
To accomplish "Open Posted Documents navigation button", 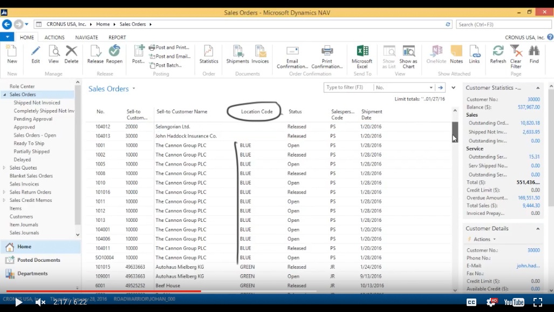I will [x=39, y=260].
